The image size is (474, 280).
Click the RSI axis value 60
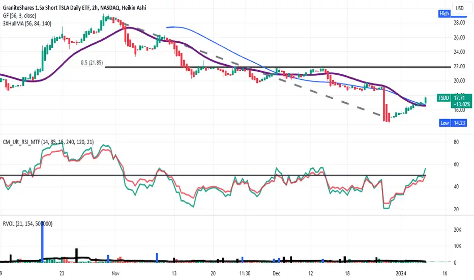pyautogui.click(x=456, y=164)
